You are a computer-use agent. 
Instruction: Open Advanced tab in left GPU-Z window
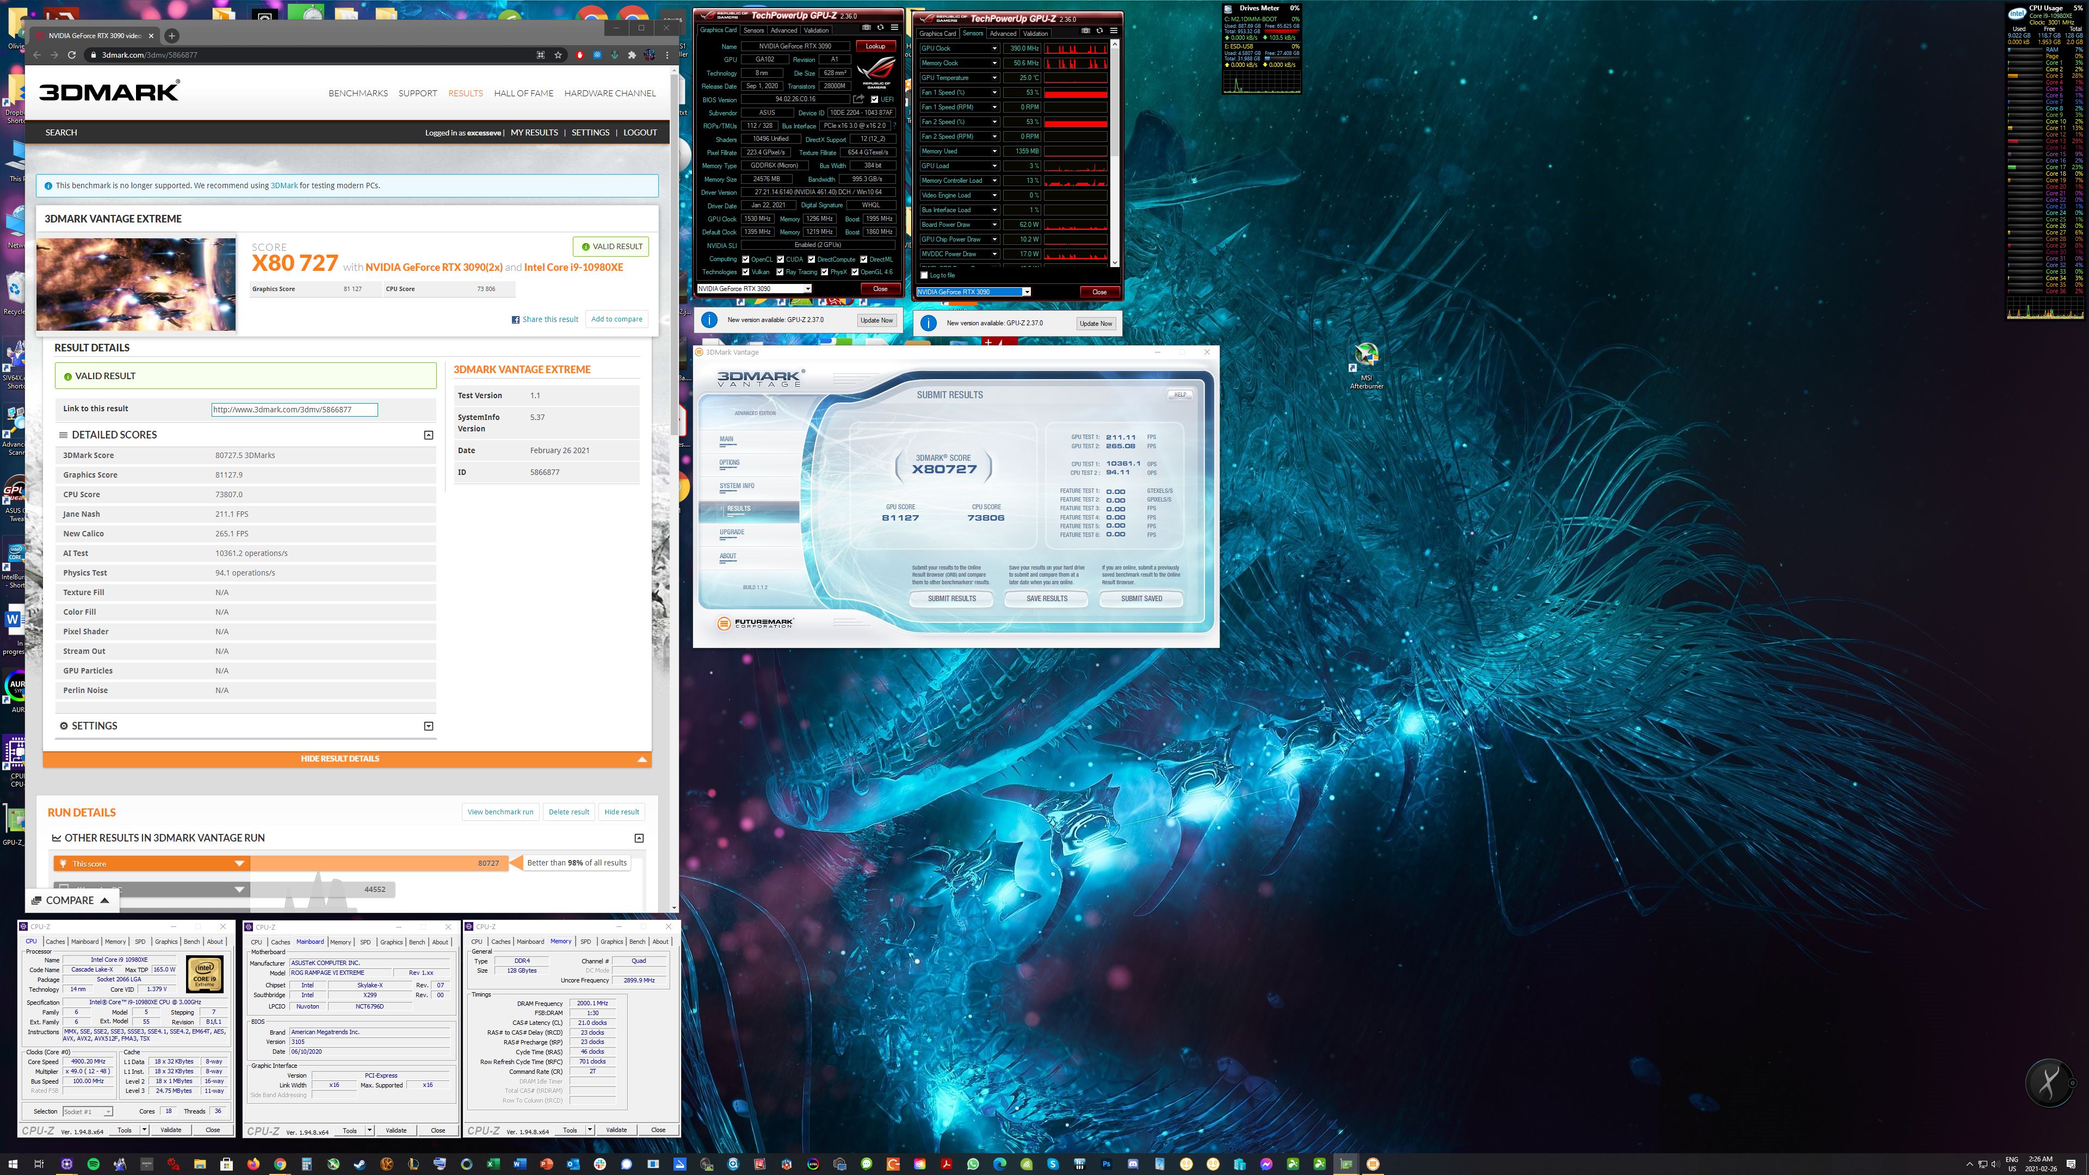pyautogui.click(x=783, y=30)
